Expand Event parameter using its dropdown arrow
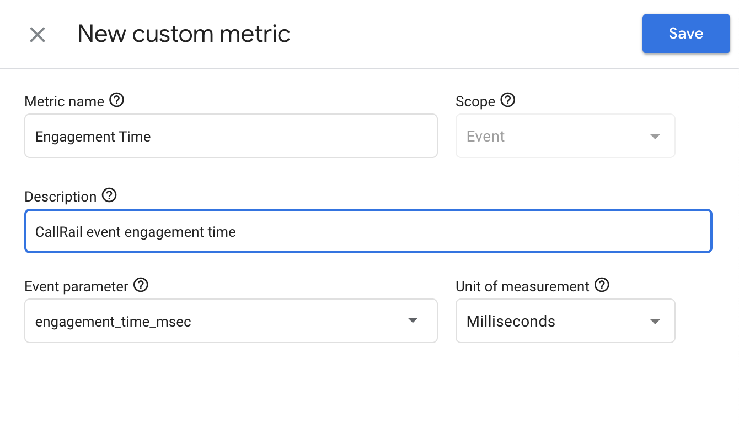 click(413, 321)
